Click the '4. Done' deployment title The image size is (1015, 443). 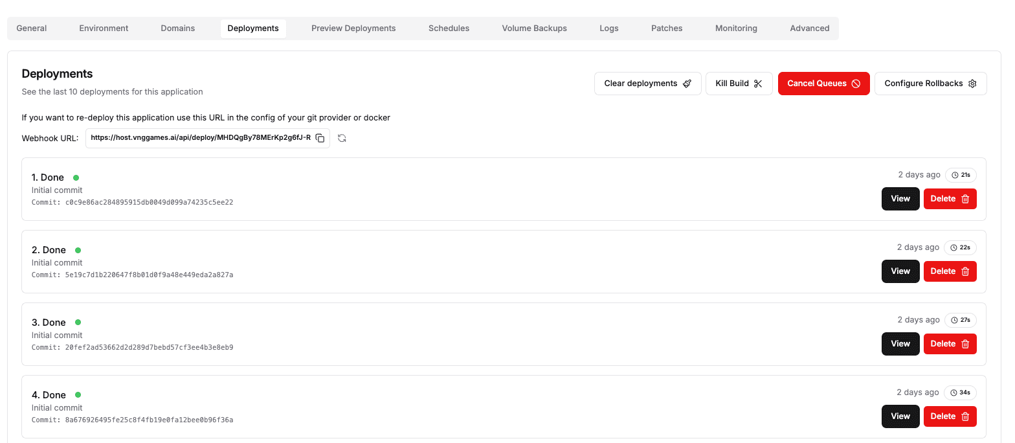tap(49, 395)
